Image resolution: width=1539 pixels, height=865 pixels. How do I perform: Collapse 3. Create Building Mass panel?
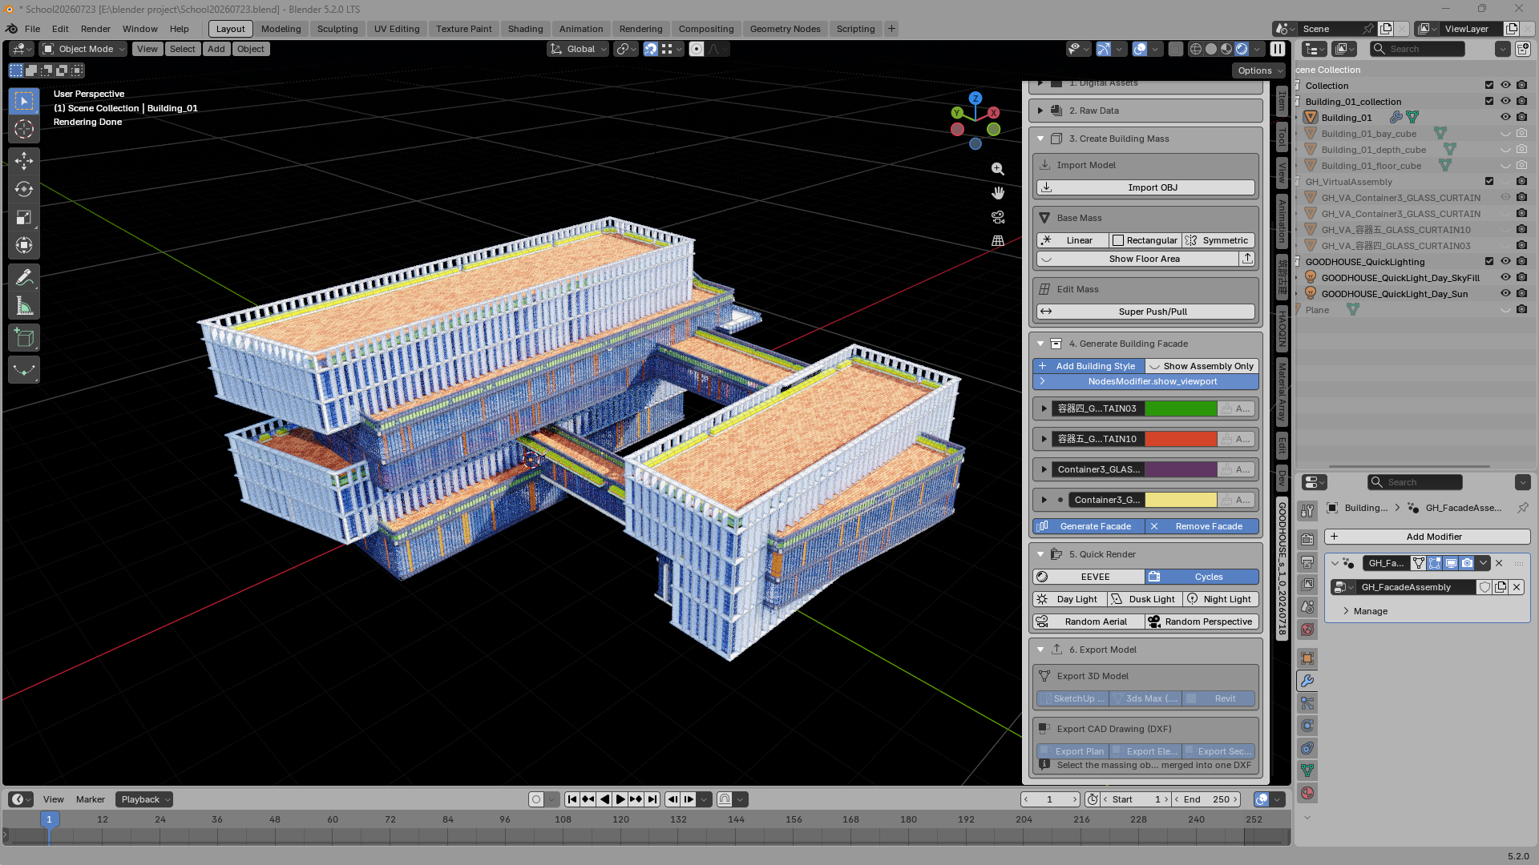click(x=1040, y=139)
